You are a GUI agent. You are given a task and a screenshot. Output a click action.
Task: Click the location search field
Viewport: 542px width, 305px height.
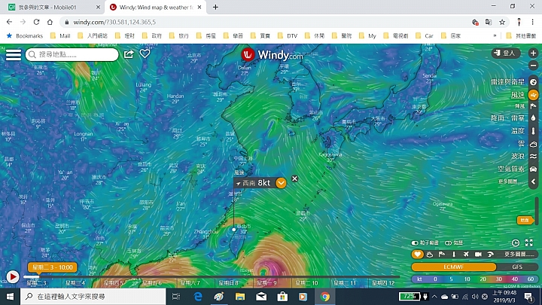coord(72,55)
